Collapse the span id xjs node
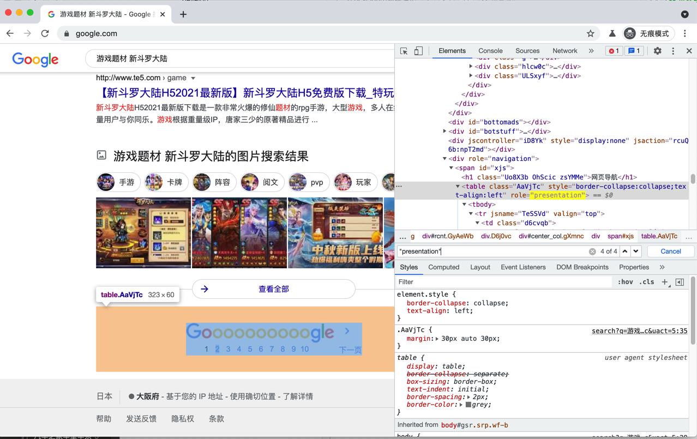The height and width of the screenshot is (439, 697). (x=451, y=168)
